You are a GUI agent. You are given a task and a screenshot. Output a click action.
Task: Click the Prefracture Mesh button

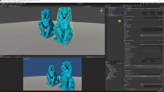(143, 76)
